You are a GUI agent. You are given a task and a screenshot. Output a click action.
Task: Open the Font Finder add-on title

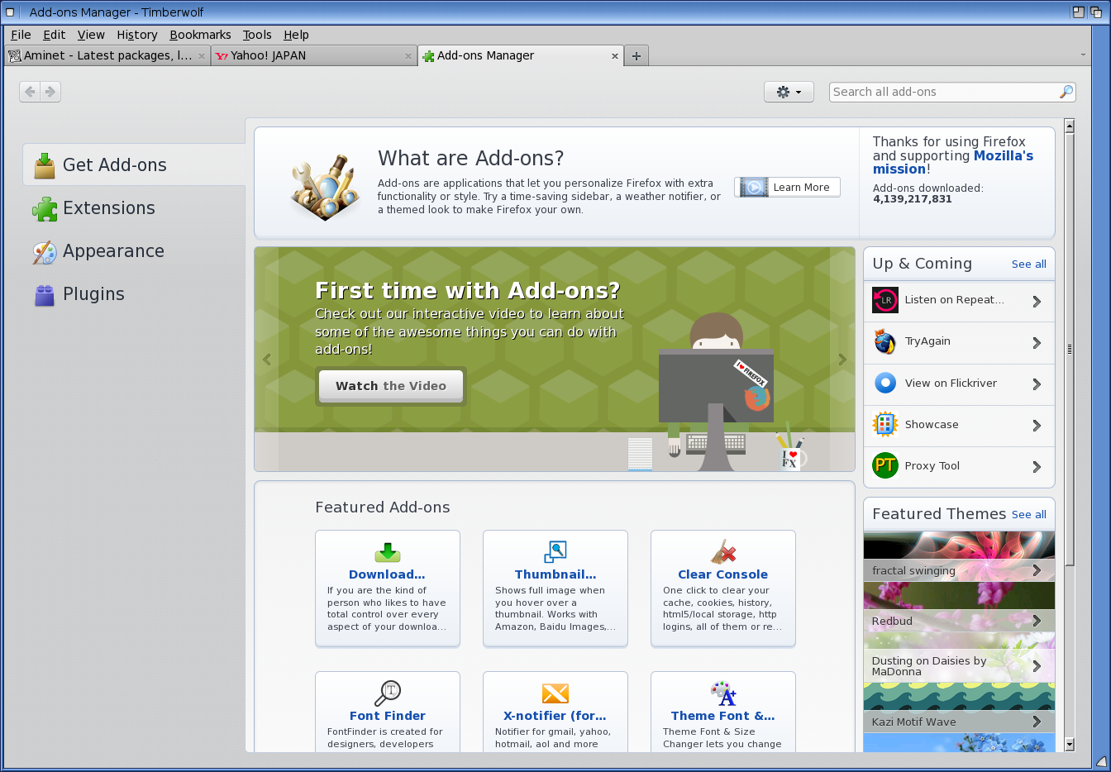[388, 716]
